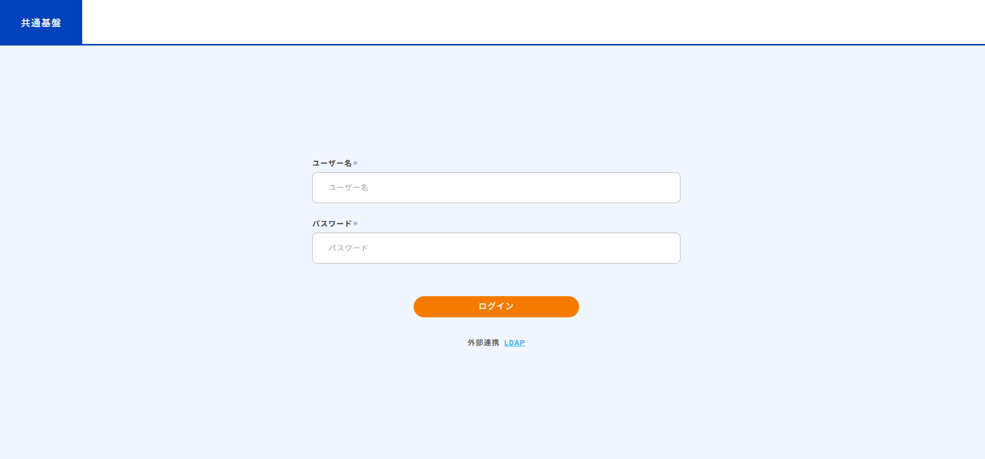
Task: Select the username entry box
Action: point(495,188)
